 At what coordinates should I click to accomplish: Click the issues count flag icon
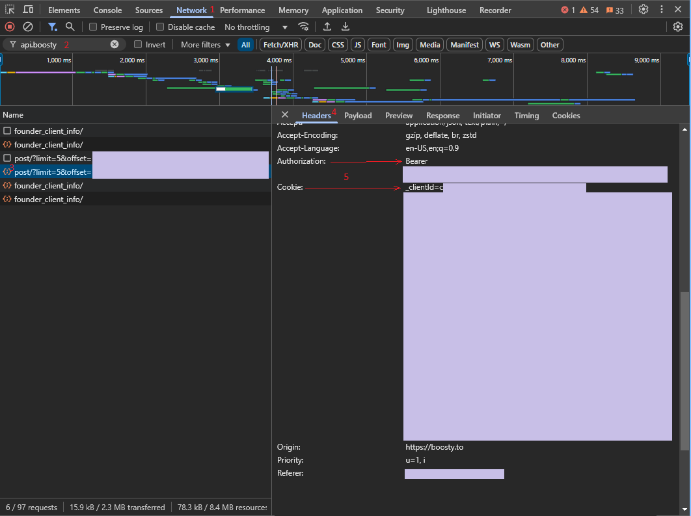click(x=610, y=10)
